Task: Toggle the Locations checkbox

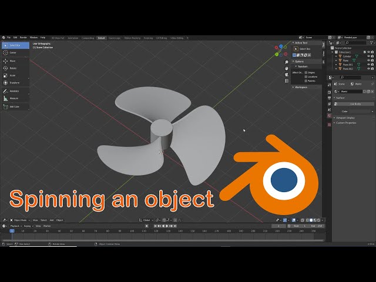Action: 306,77
